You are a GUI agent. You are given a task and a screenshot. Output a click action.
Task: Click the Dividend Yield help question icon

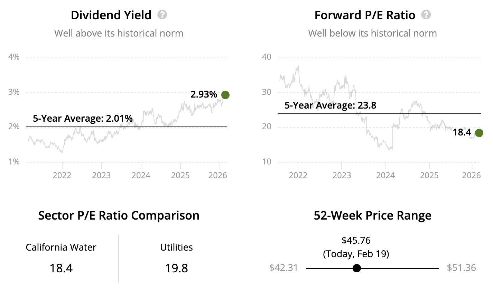pos(162,15)
